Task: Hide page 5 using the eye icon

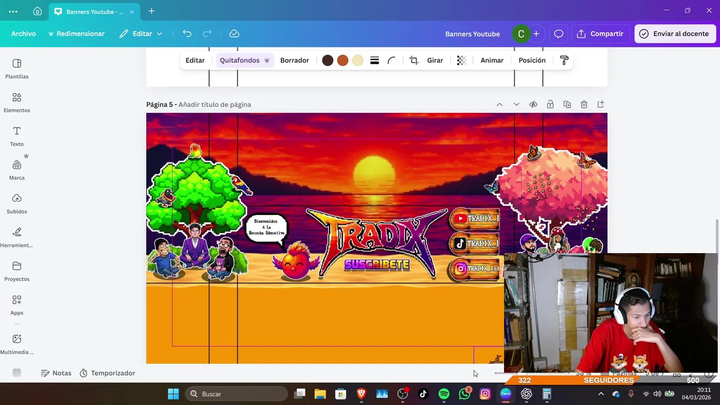Action: click(x=533, y=105)
